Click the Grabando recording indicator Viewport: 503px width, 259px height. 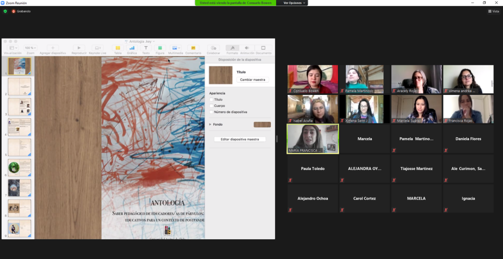pyautogui.click(x=21, y=11)
